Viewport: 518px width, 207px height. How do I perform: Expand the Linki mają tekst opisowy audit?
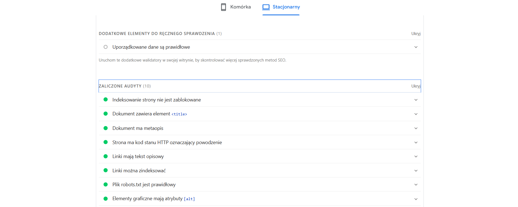416,156
